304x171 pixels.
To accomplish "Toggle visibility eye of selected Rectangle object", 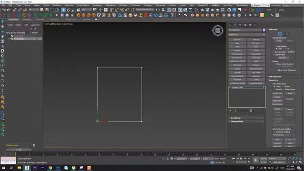I will point(9,39).
